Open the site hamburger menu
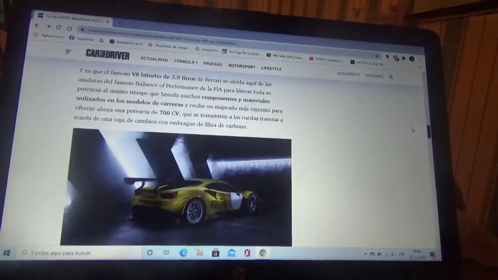Viewport: 498px width, 280px height. 68,51
